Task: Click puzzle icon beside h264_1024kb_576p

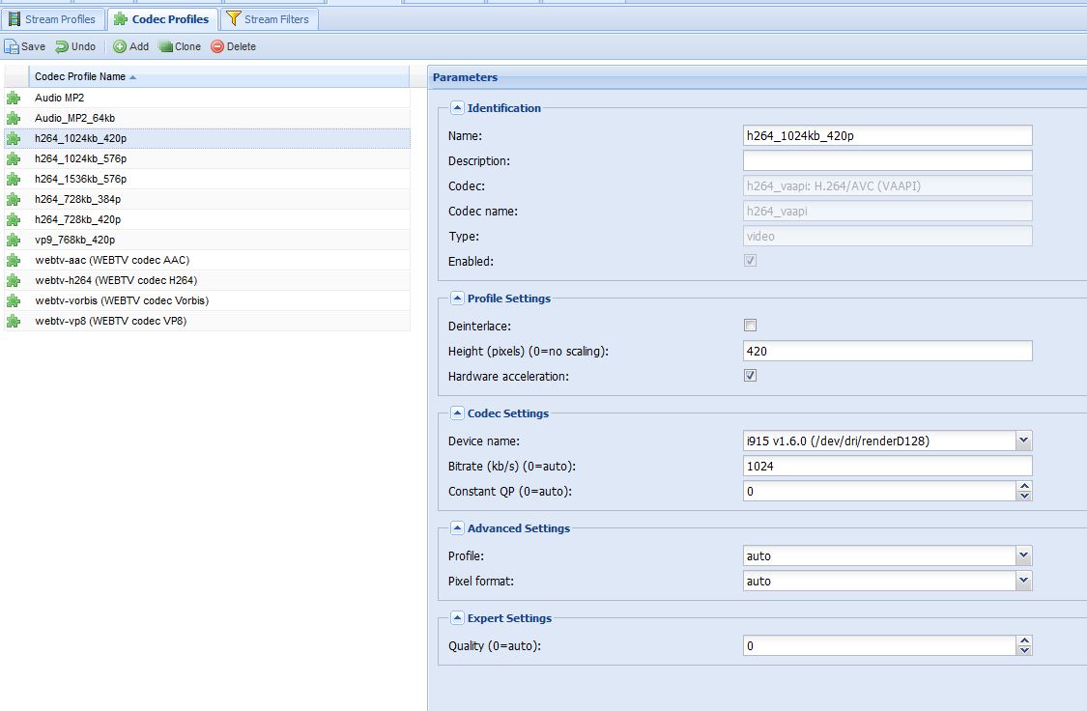Action: click(14, 158)
